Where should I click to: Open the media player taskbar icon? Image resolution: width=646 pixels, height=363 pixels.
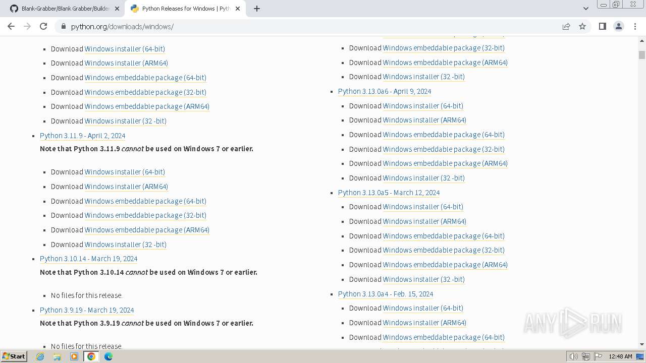coord(74,356)
